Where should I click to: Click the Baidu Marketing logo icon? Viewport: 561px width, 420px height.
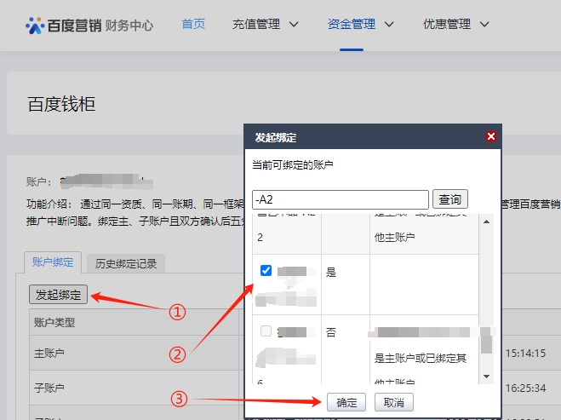[x=36, y=26]
